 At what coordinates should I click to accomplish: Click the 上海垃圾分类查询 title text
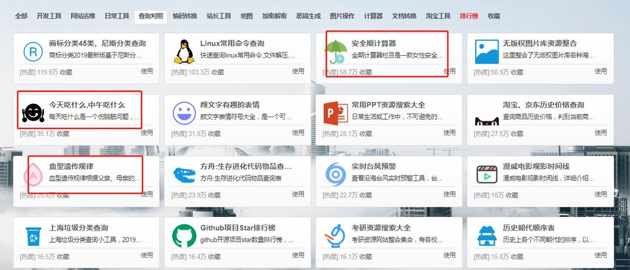78,227
